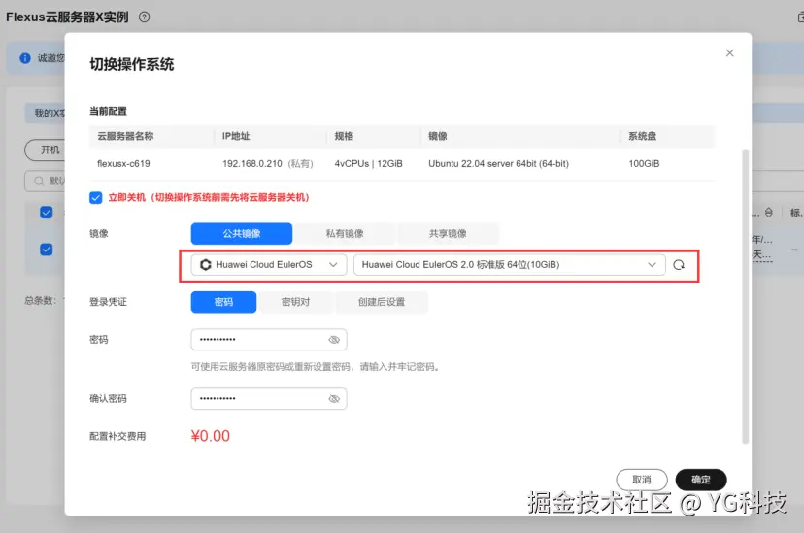Click the blue info icon in banner

25,58
